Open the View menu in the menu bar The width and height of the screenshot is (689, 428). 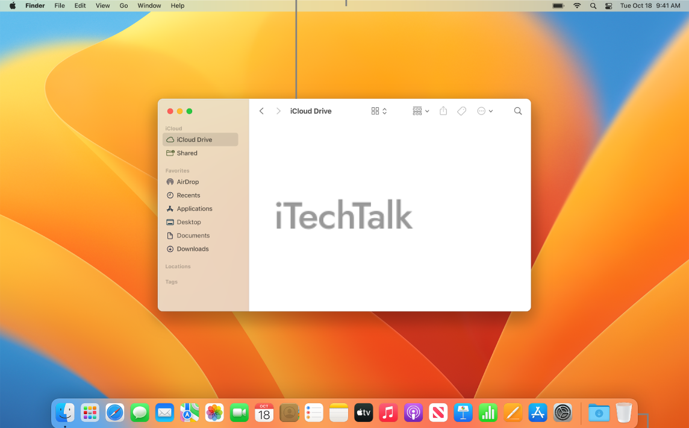102,5
